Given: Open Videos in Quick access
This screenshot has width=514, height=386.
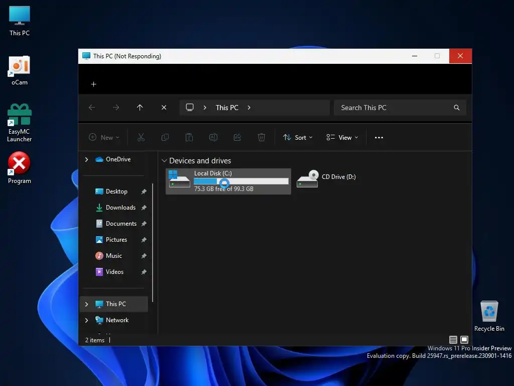Looking at the screenshot, I should (x=109, y=272).
